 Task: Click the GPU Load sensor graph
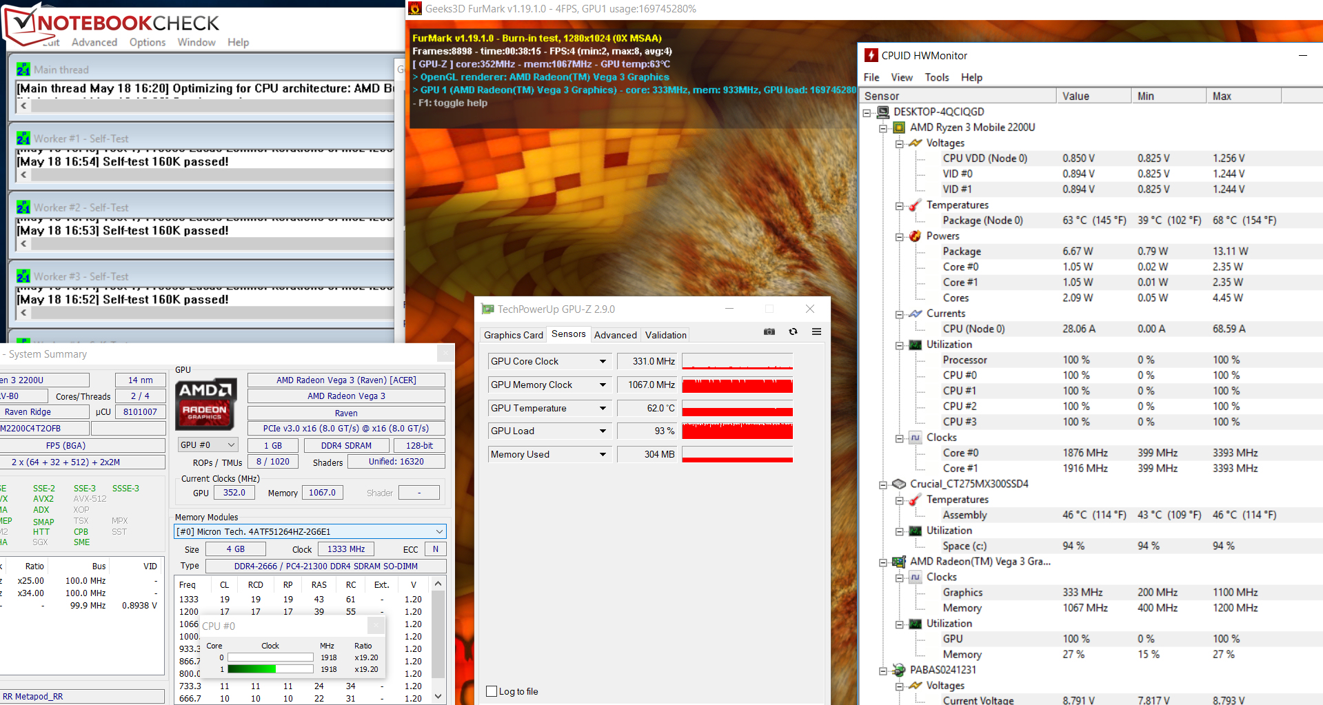tap(737, 431)
